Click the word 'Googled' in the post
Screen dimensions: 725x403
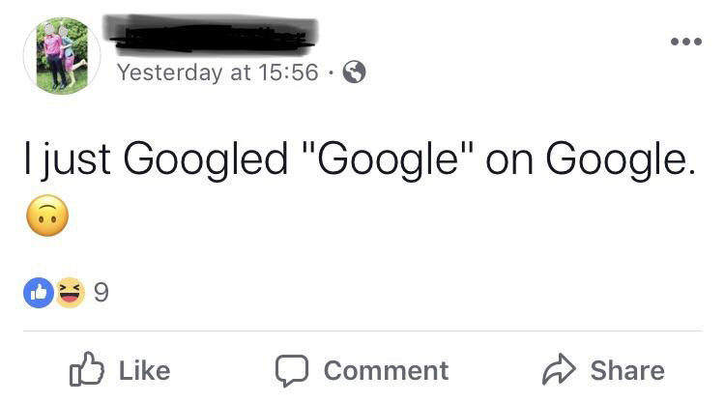coord(208,159)
